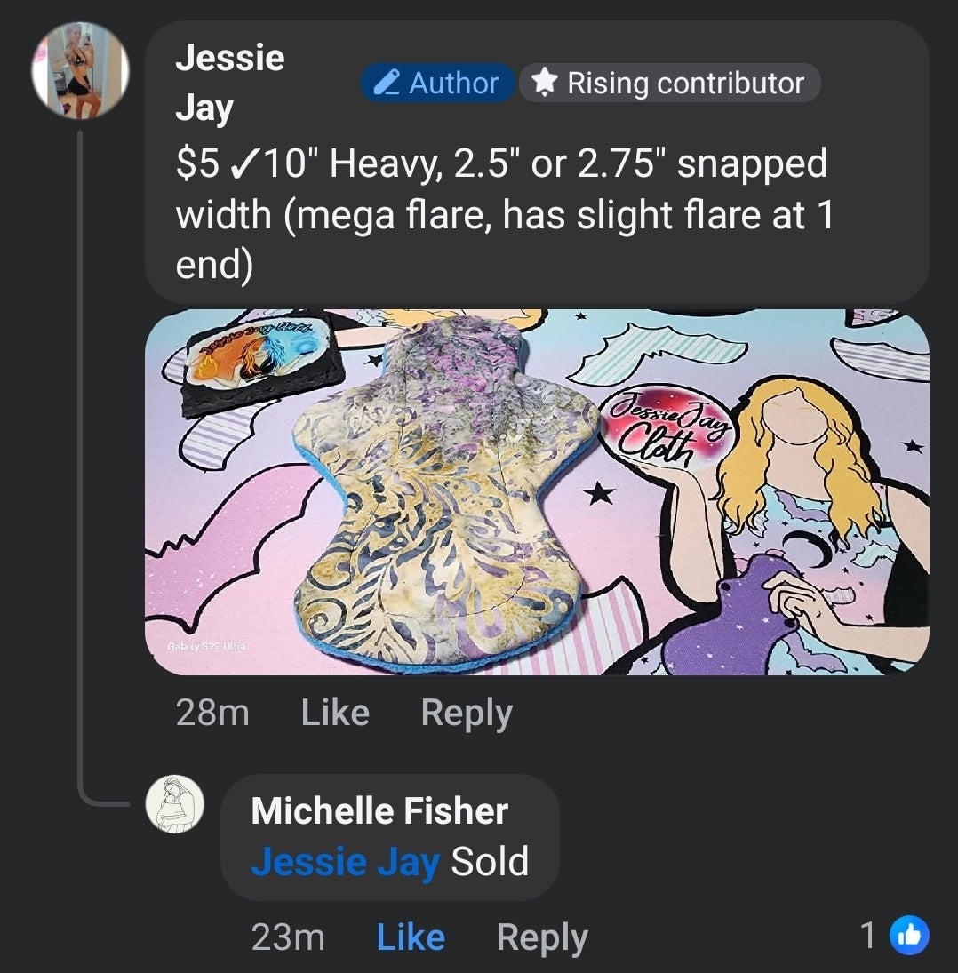The image size is (958, 973).
Task: Like Jessie Jay's listing comment
Action: point(335,713)
